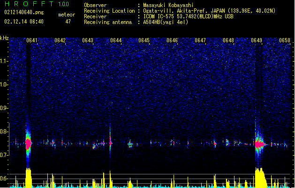Image resolution: width=295 pixels, height=188 pixels.
Task: Click the yellow power bar under 0649 echo
Action: [261, 178]
